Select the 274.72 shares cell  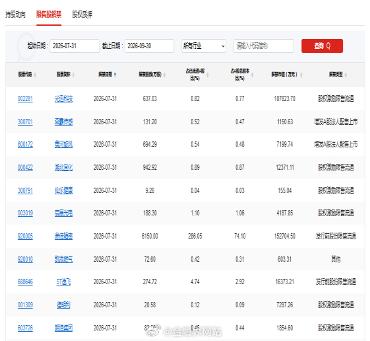click(x=150, y=282)
